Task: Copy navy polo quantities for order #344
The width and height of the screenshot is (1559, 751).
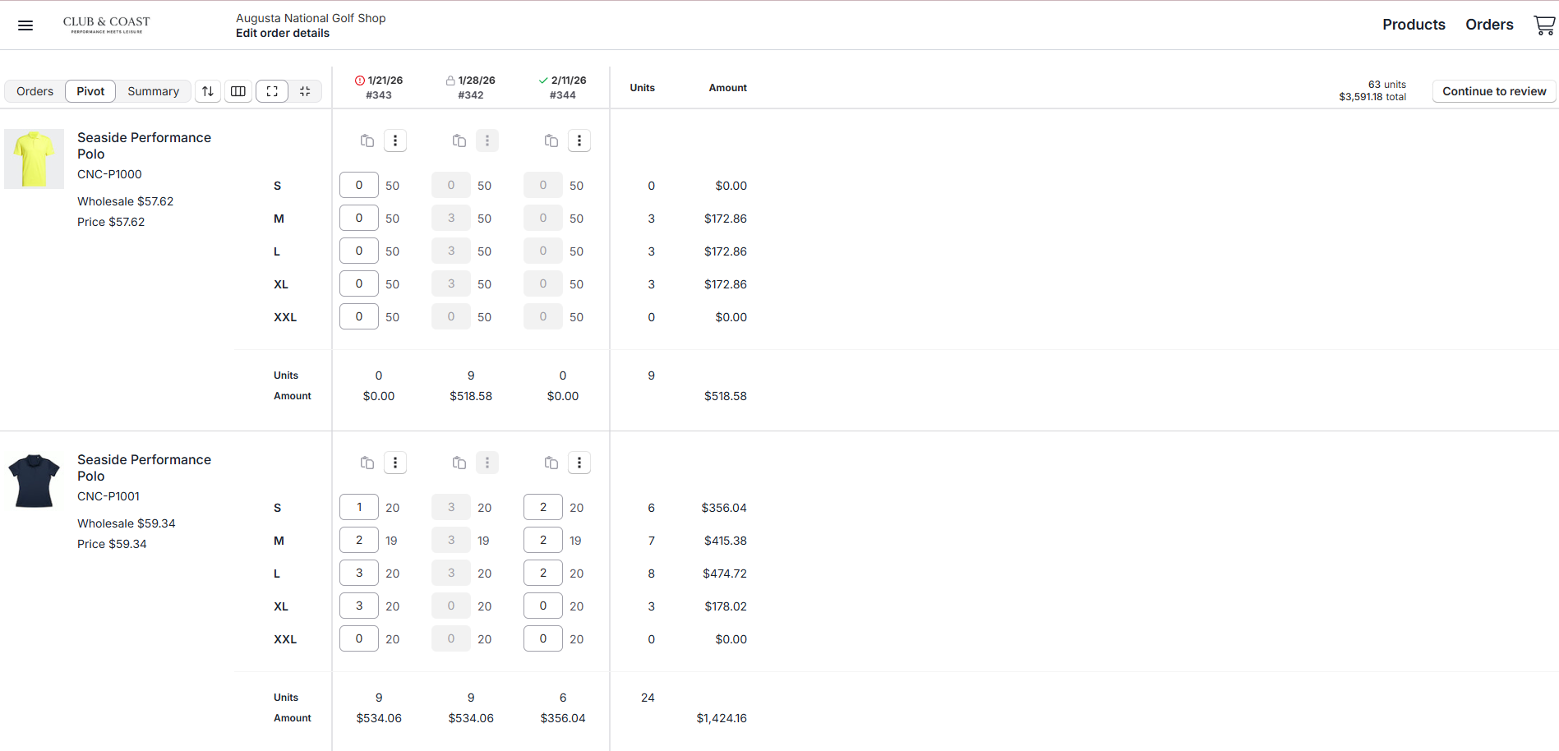Action: [551, 463]
